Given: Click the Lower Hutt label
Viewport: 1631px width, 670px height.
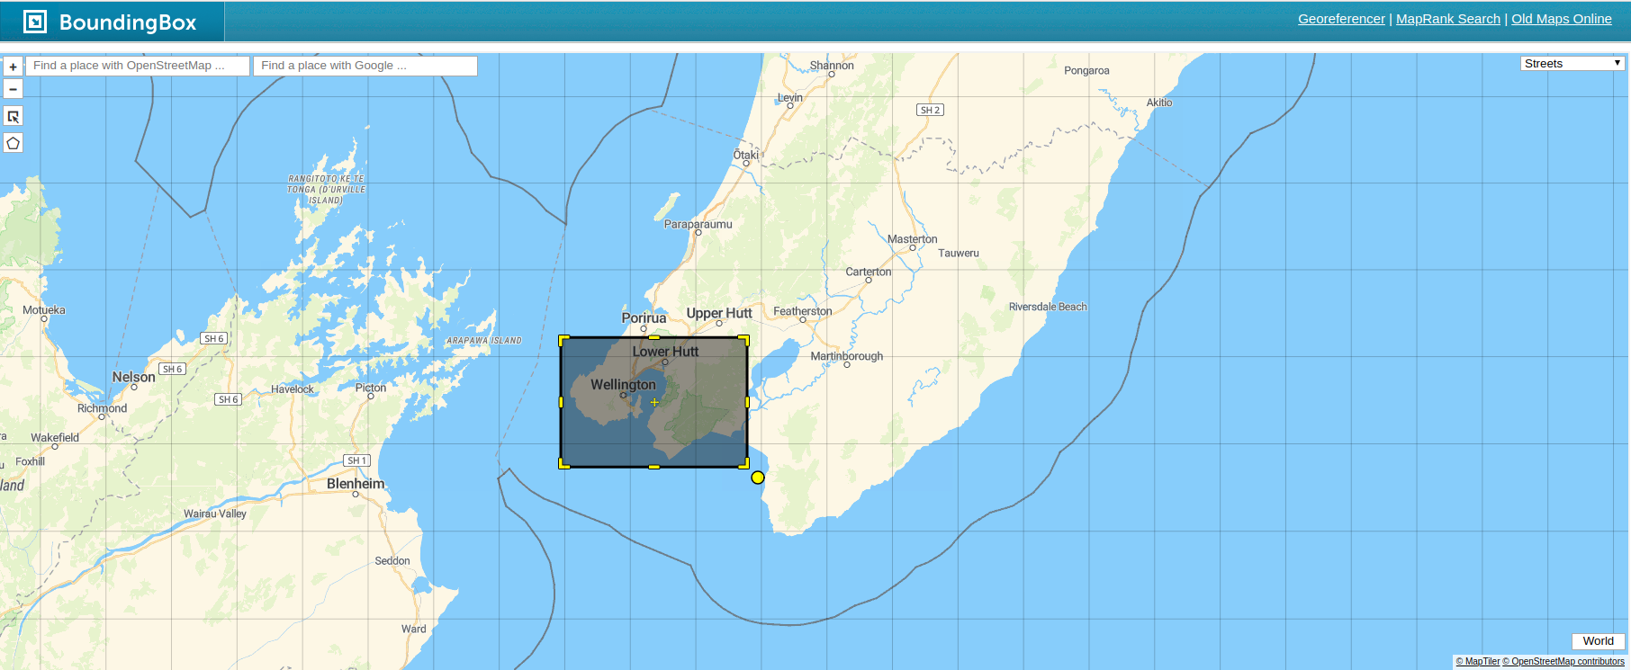Looking at the screenshot, I should point(665,352).
